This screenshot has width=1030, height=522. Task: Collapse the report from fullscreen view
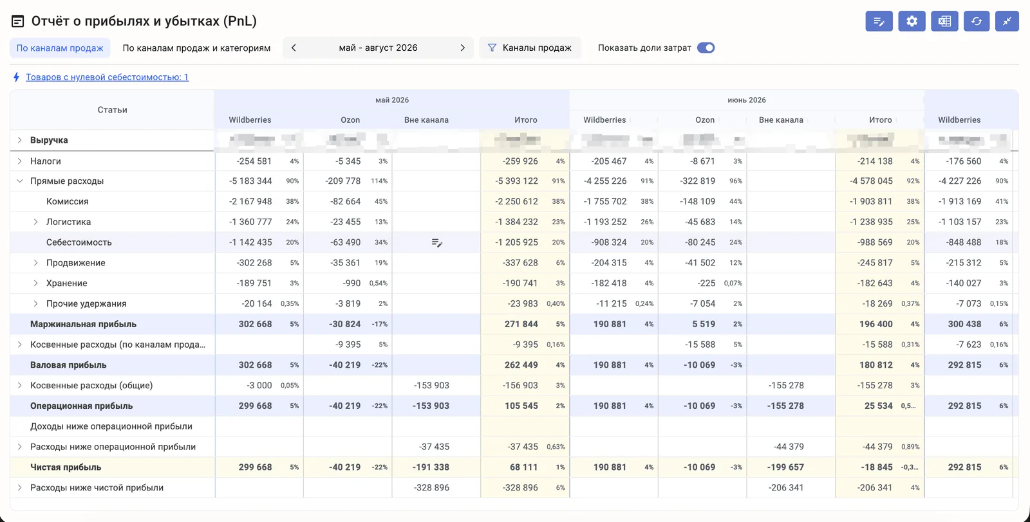coord(1007,21)
